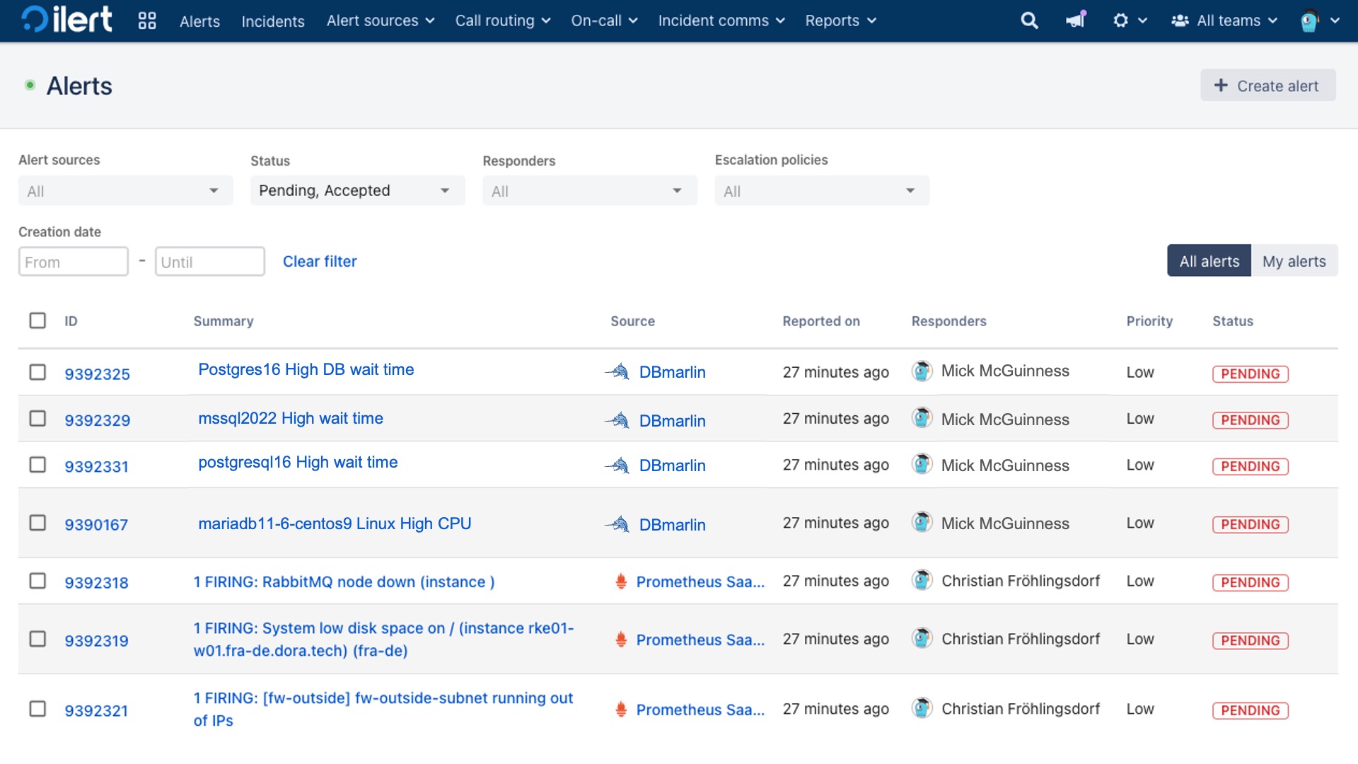This screenshot has height=764, width=1358.
Task: Open alert ID 9390167
Action: pyautogui.click(x=96, y=524)
